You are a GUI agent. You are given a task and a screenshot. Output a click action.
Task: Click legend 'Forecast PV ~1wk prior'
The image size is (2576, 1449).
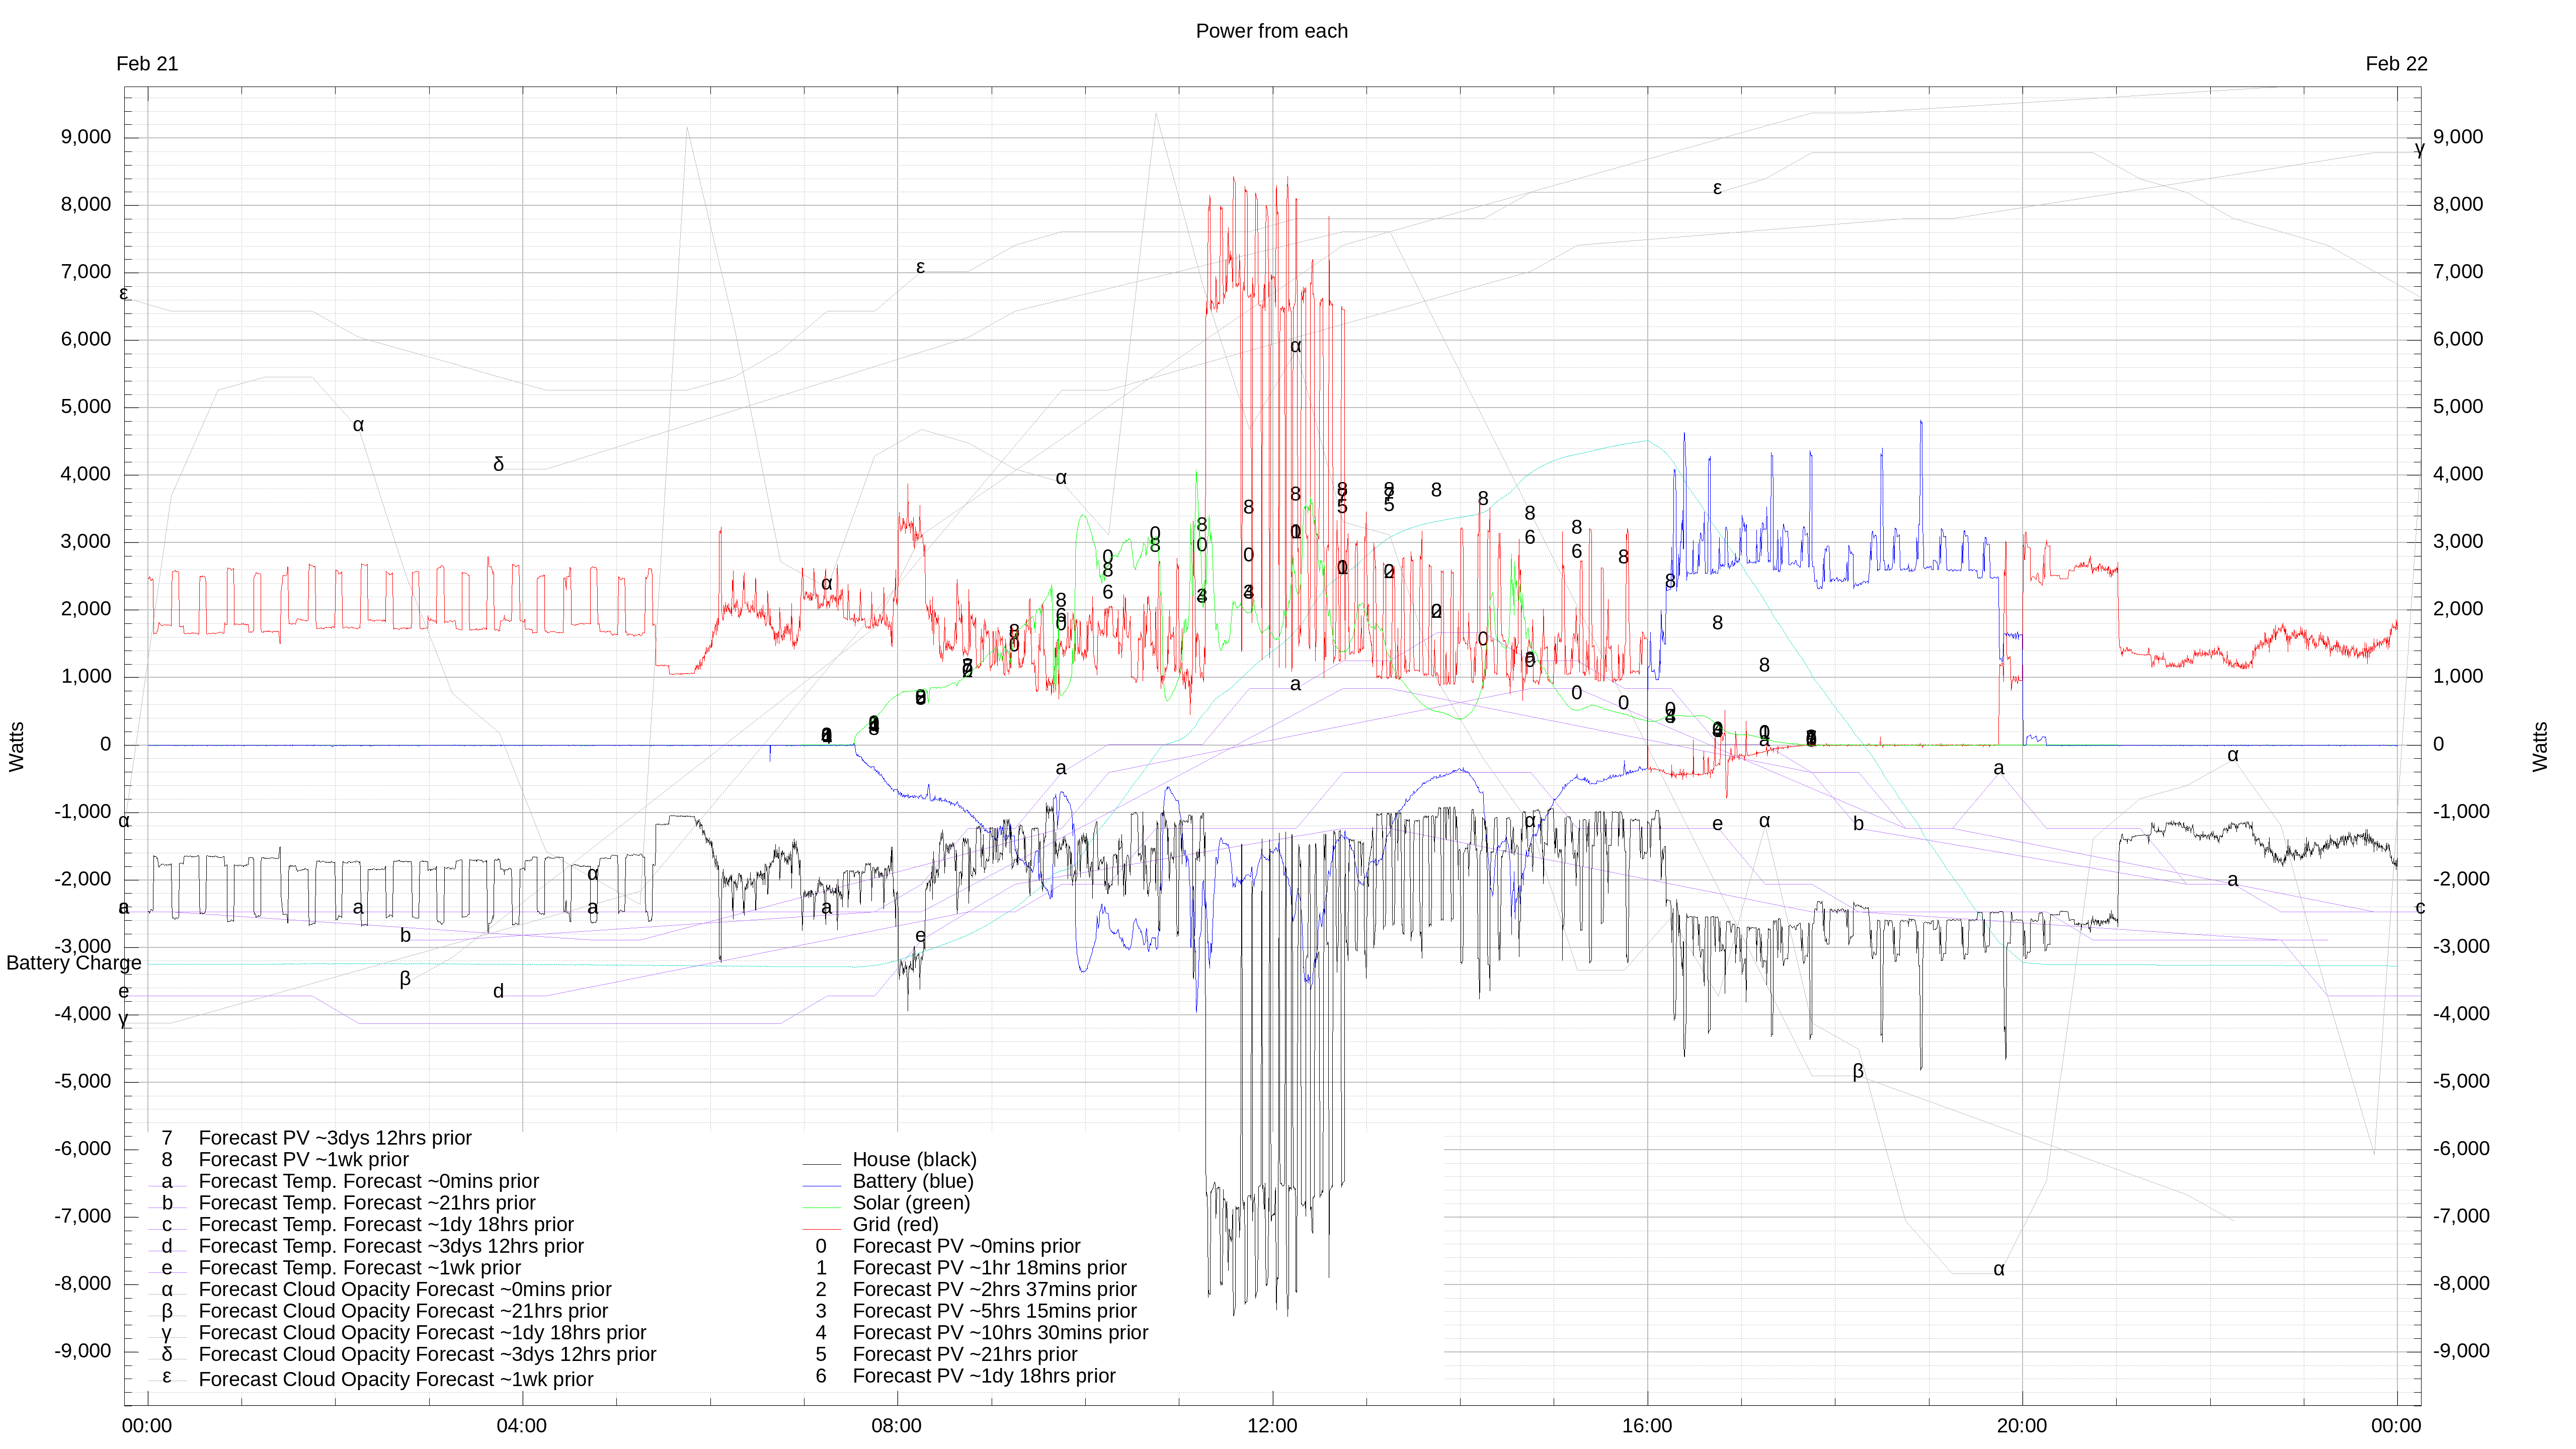tap(304, 1160)
